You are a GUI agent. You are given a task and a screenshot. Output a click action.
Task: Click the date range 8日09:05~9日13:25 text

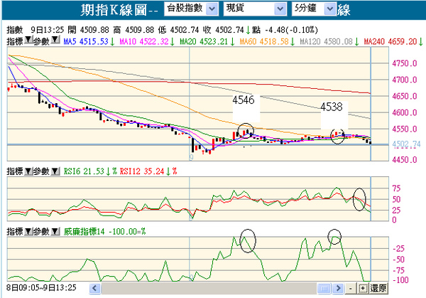click(41, 287)
